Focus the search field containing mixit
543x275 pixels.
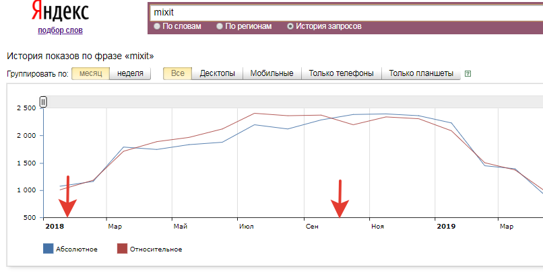tap(346, 13)
